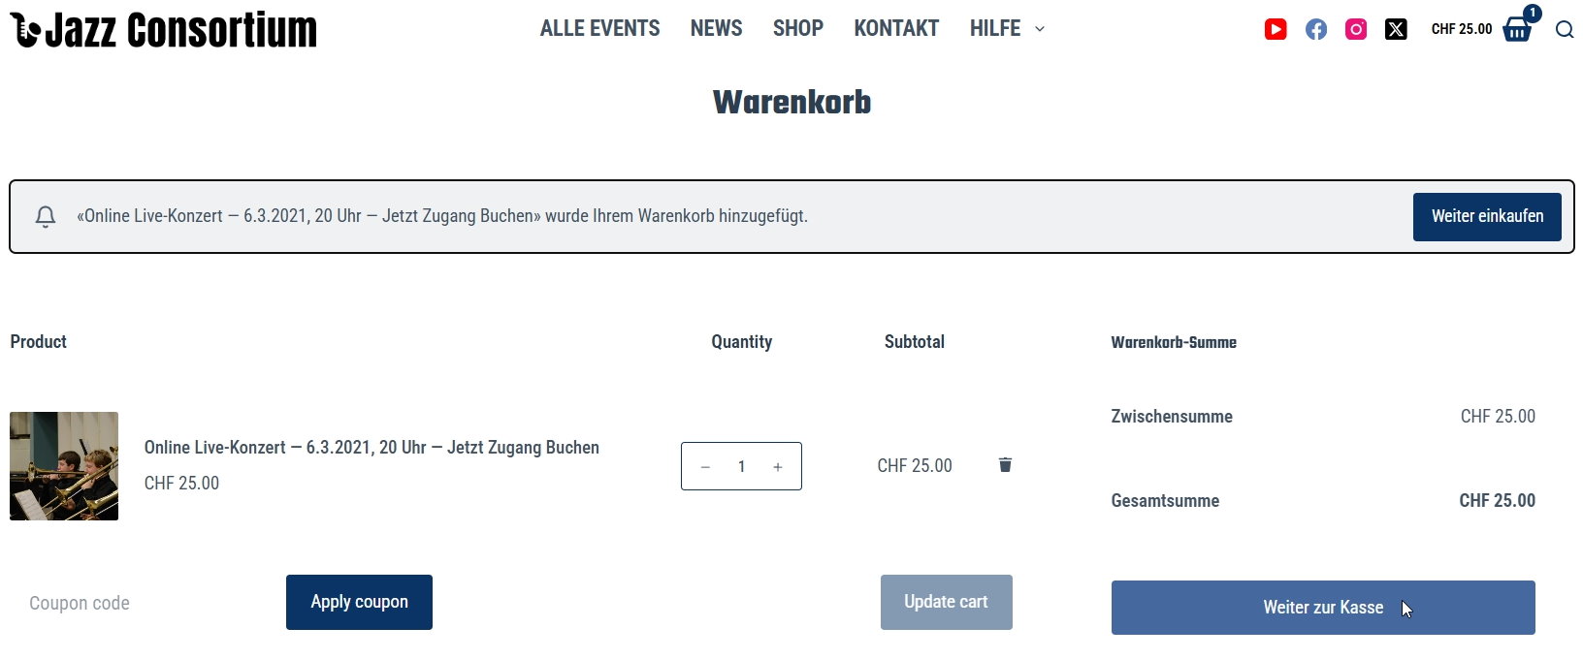
Task: Open the search magnifier icon
Action: click(1565, 29)
